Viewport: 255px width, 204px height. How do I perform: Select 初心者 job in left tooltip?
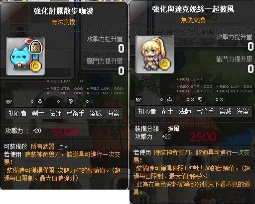(17, 113)
